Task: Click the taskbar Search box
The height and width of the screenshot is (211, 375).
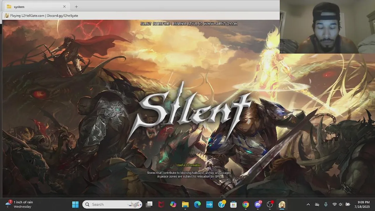Action: 112,204
